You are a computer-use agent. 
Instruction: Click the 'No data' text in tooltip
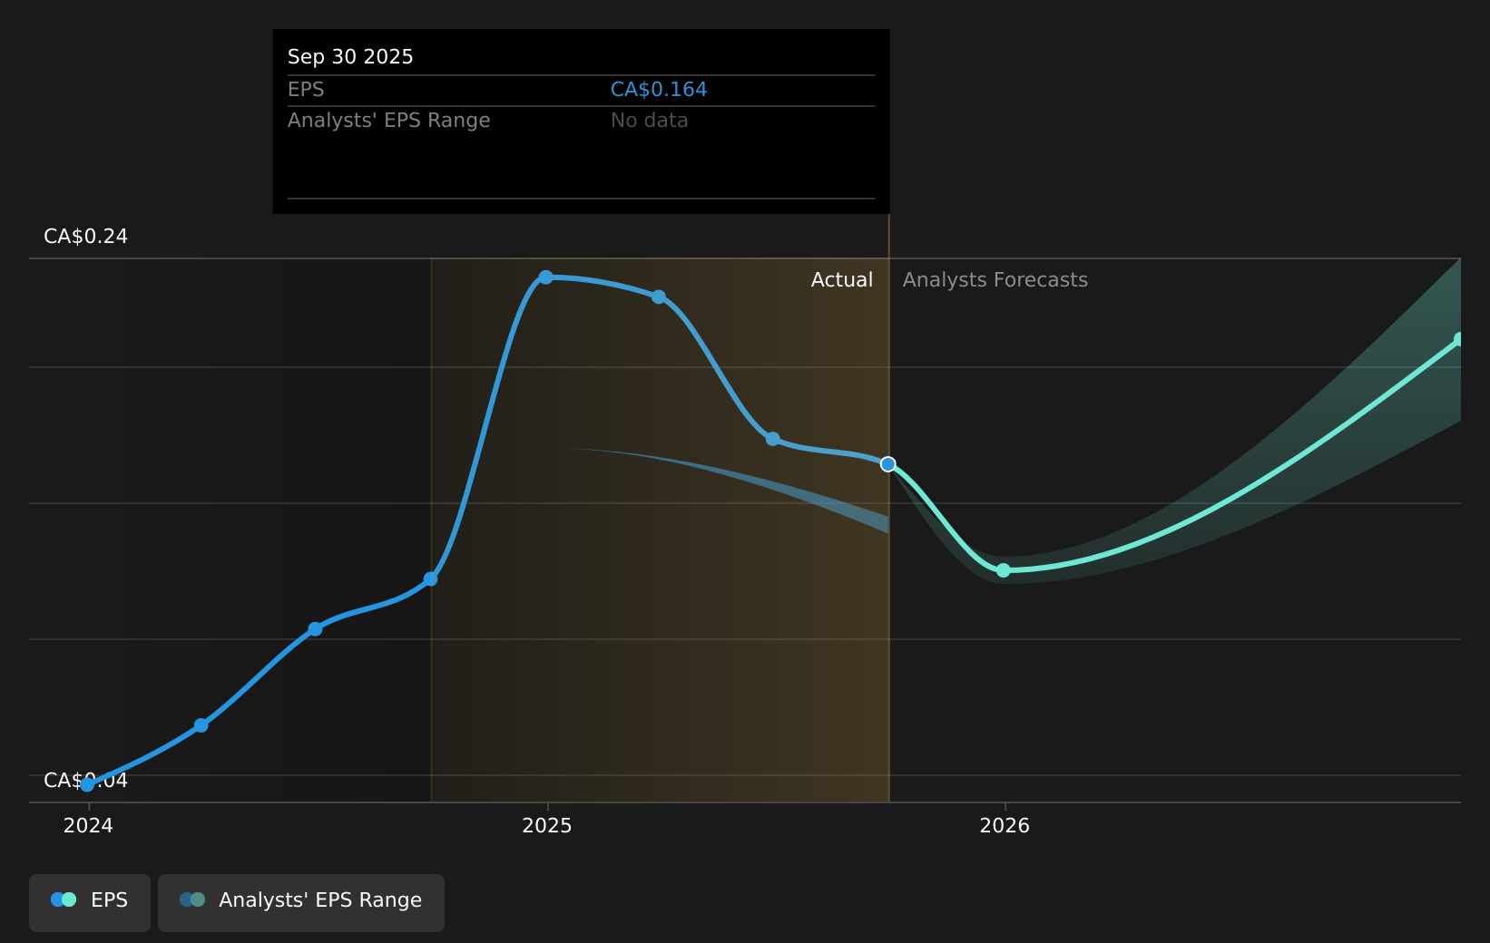(649, 121)
